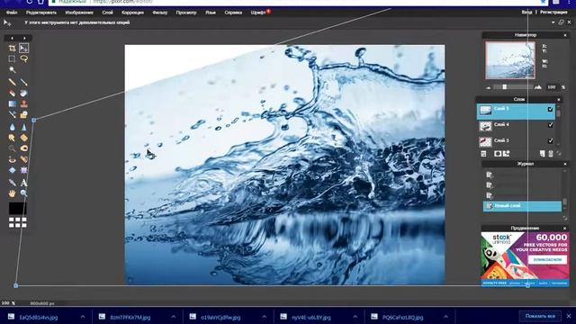The width and height of the screenshot is (576, 324).
Task: Open options chevron for third downloaded jpg
Action: point(264,317)
